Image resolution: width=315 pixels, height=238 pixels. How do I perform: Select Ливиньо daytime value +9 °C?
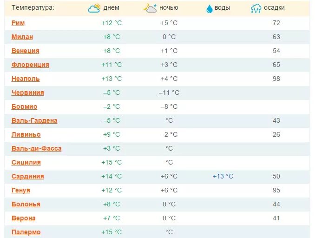pyautogui.click(x=112, y=134)
